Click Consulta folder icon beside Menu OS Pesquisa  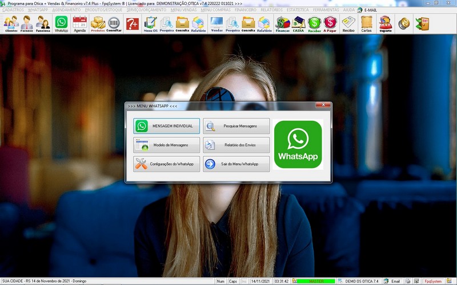pyautogui.click(x=182, y=24)
